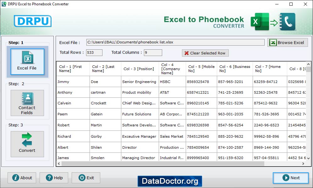This screenshot has height=188, width=313.
Task: Click the table's scroll down arrow
Action: click(x=308, y=158)
